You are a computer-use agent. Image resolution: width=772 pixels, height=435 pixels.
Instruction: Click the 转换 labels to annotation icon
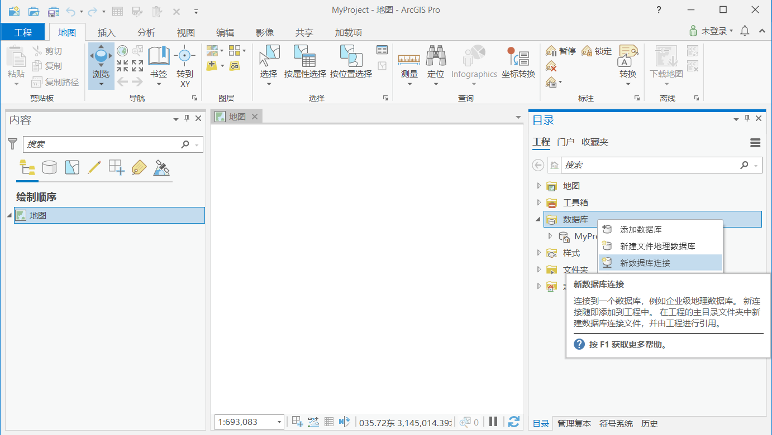coord(628,56)
